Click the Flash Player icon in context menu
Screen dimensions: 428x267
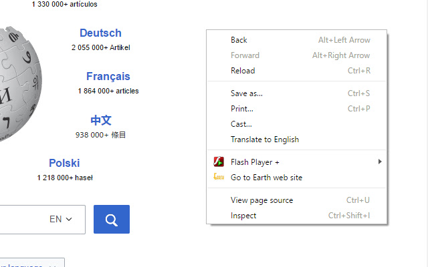click(219, 162)
